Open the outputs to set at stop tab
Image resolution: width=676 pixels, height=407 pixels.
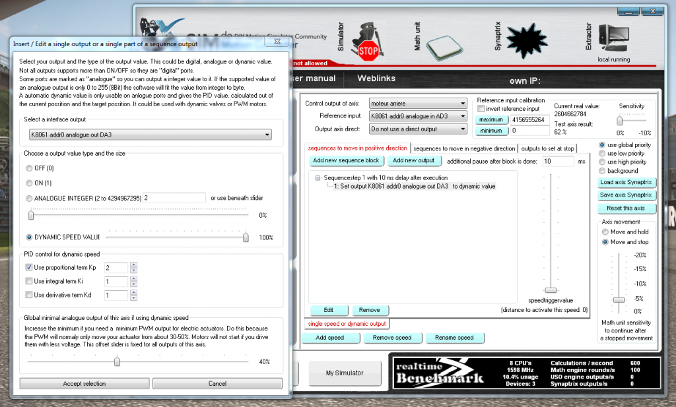pos(547,148)
